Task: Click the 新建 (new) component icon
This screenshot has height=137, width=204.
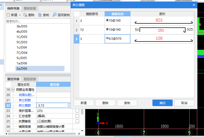Action: tap(8, 15)
